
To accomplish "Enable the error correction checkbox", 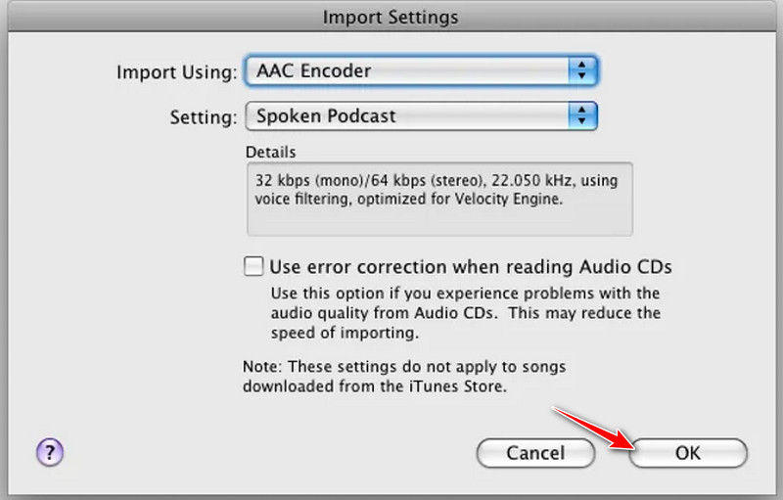I will pyautogui.click(x=253, y=266).
